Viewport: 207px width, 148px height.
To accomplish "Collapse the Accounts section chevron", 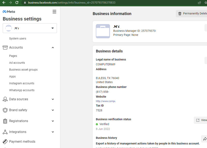I will 53,48.
